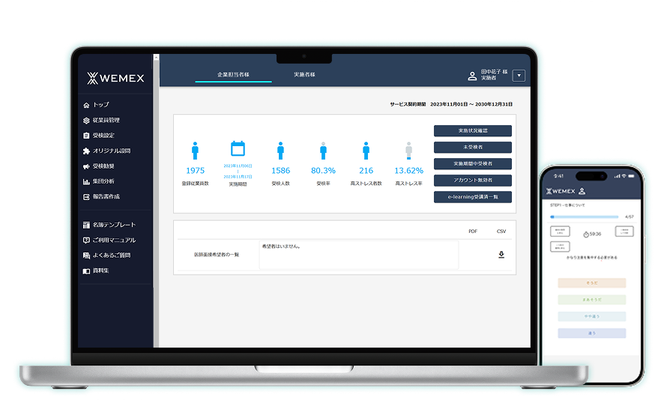Switch to the 実施者様 tab
This screenshot has width=658, height=400.
coord(304,75)
